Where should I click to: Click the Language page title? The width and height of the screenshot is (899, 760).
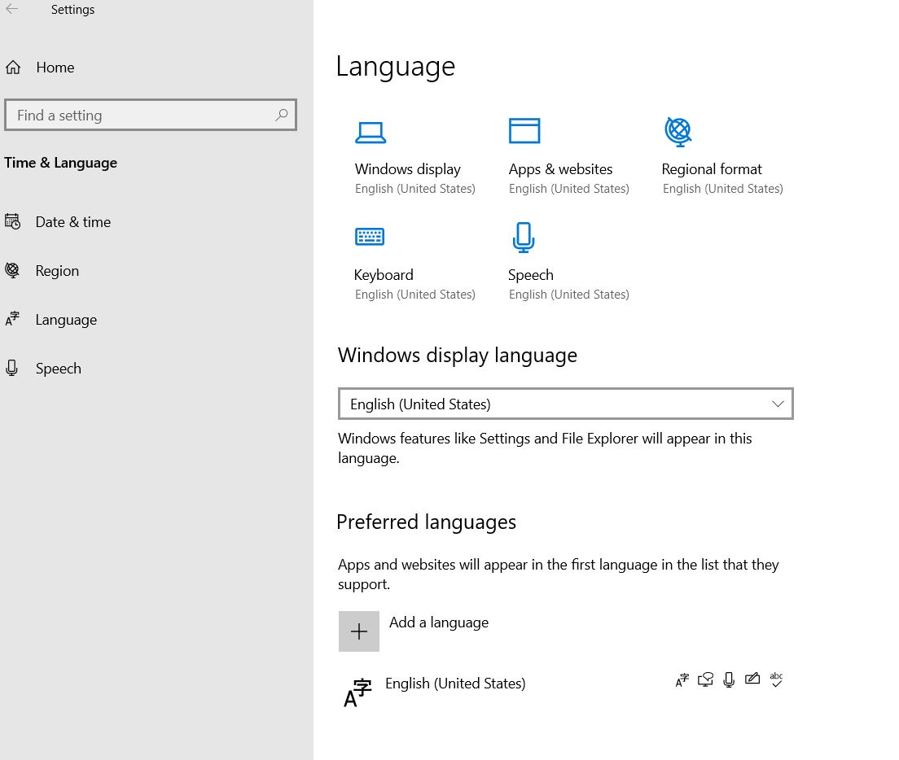click(395, 67)
